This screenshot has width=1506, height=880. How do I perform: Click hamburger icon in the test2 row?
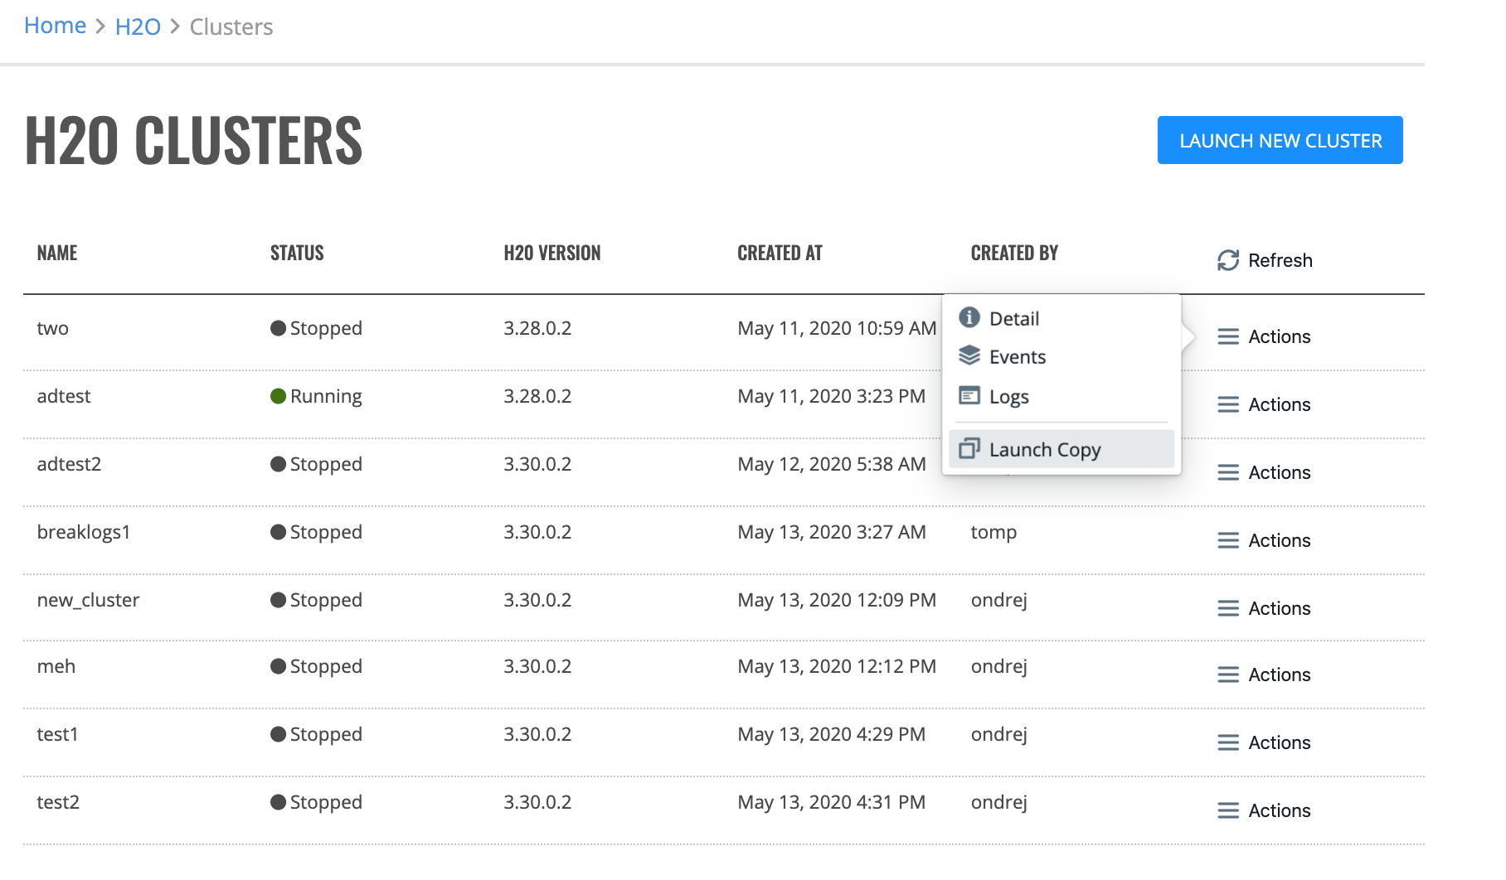(1228, 810)
